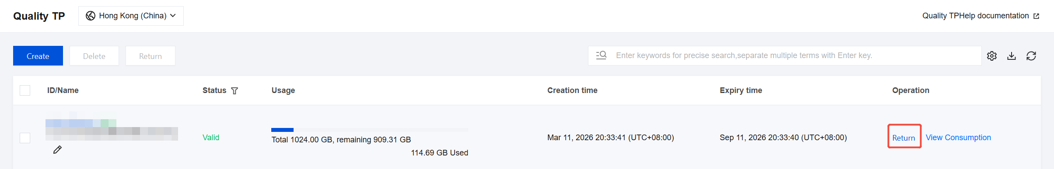Viewport: 1054px width, 169px height.
Task: Click the Return link in the Operation column
Action: coord(903,138)
